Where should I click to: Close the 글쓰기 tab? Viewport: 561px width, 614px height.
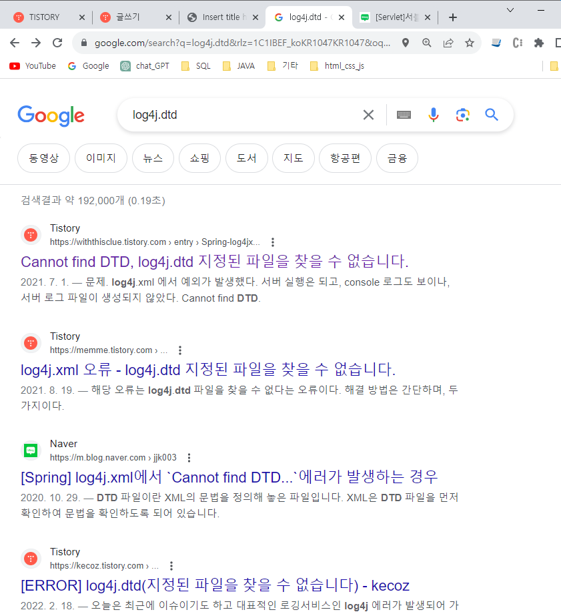point(169,17)
